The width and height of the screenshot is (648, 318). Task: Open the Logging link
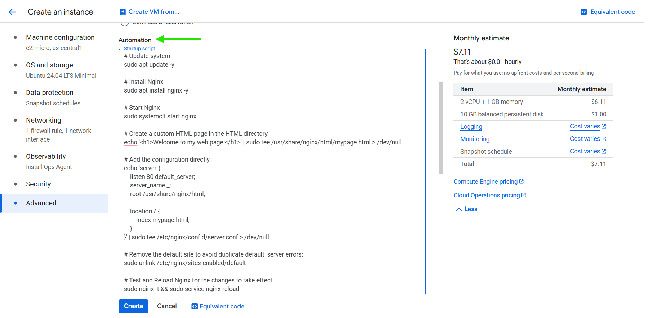(471, 126)
